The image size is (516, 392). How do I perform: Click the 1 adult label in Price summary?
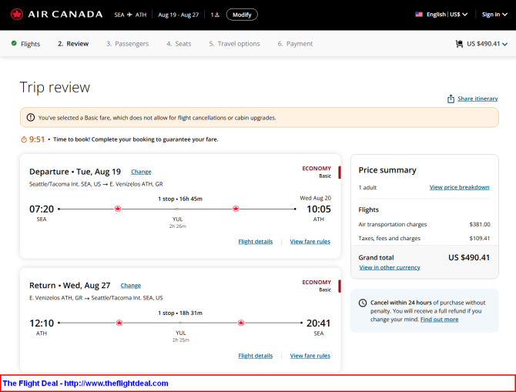tap(367, 188)
